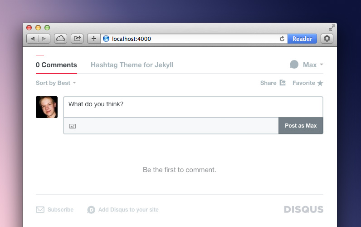Click the green zoom window button
361x227 pixels.
tap(47, 28)
